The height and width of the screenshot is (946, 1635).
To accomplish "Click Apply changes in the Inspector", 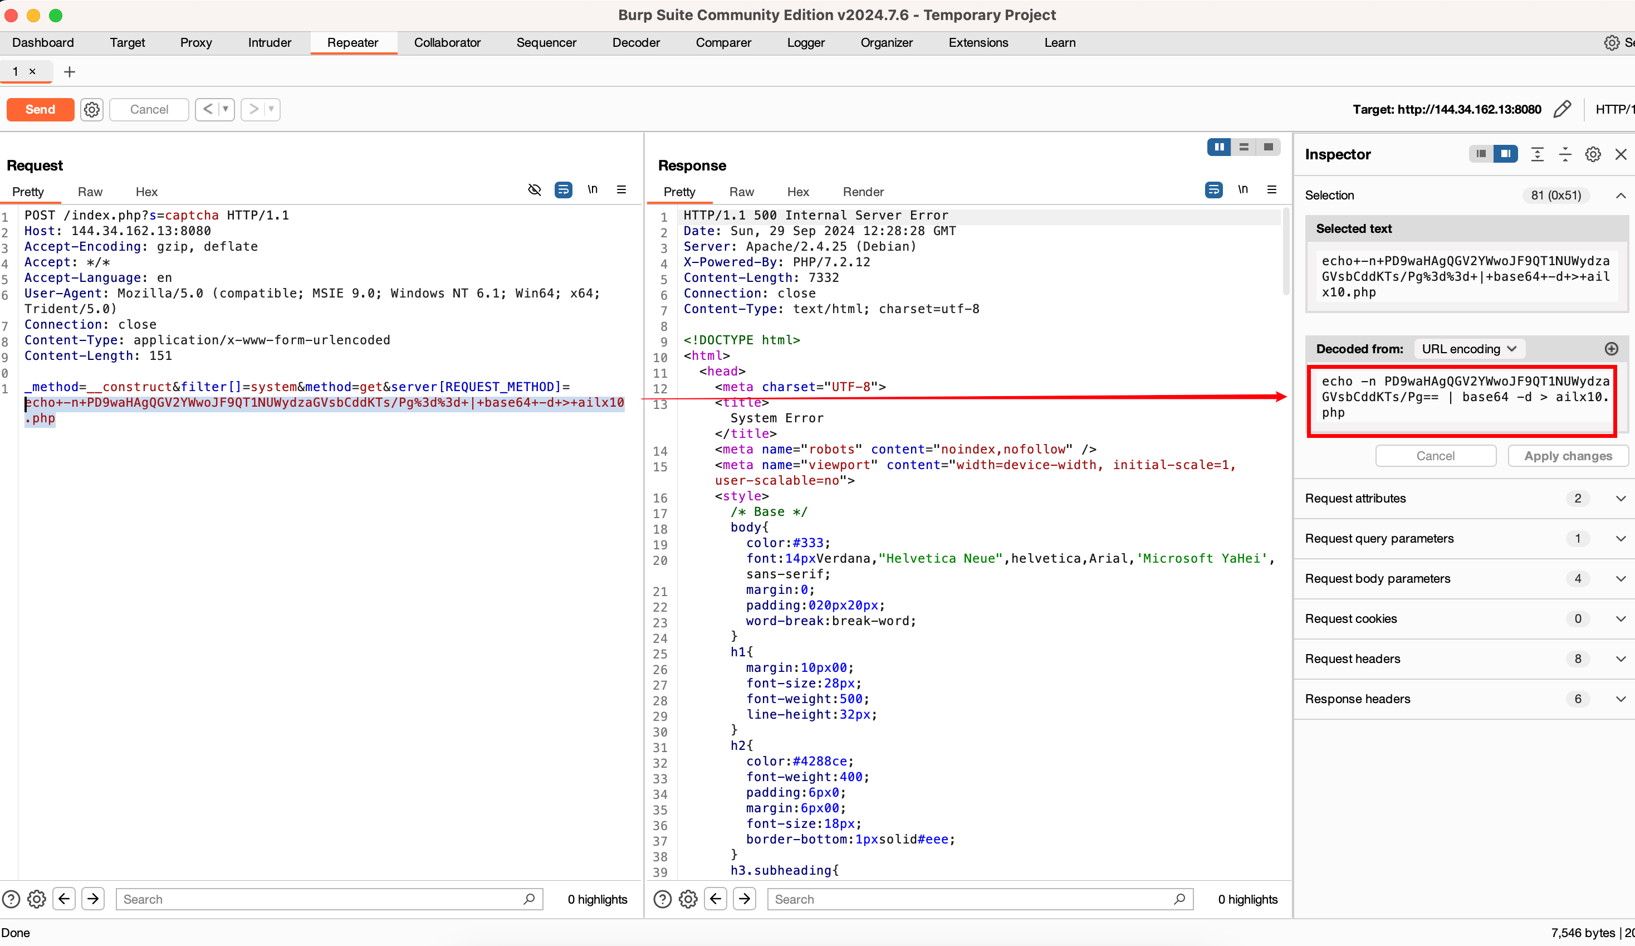I will click(x=1568, y=455).
